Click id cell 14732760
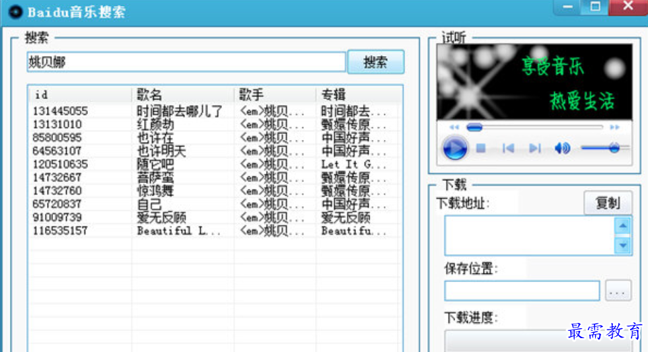Viewport: 648px width, 352px height. 57,190
